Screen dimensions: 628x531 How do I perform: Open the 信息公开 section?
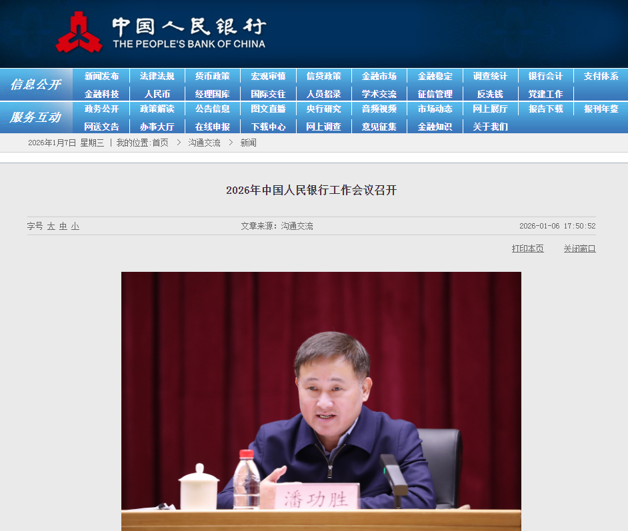click(x=36, y=84)
